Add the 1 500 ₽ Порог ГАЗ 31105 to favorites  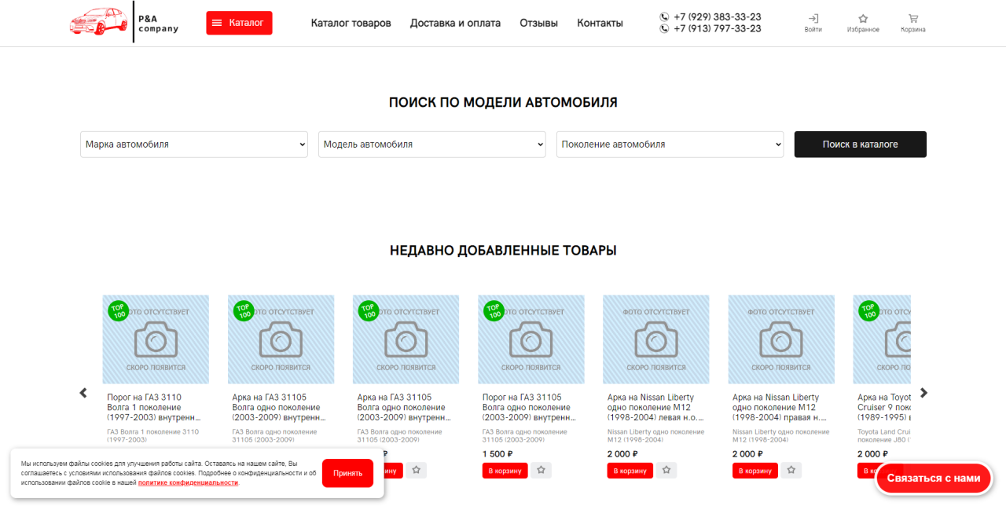point(542,470)
